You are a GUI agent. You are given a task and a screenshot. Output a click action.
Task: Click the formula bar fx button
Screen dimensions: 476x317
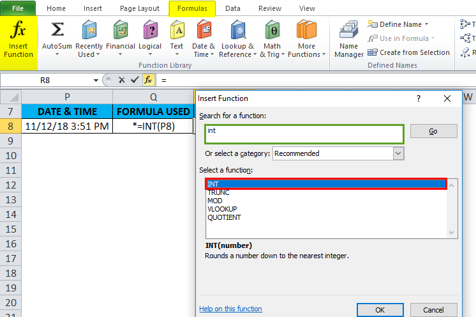147,81
